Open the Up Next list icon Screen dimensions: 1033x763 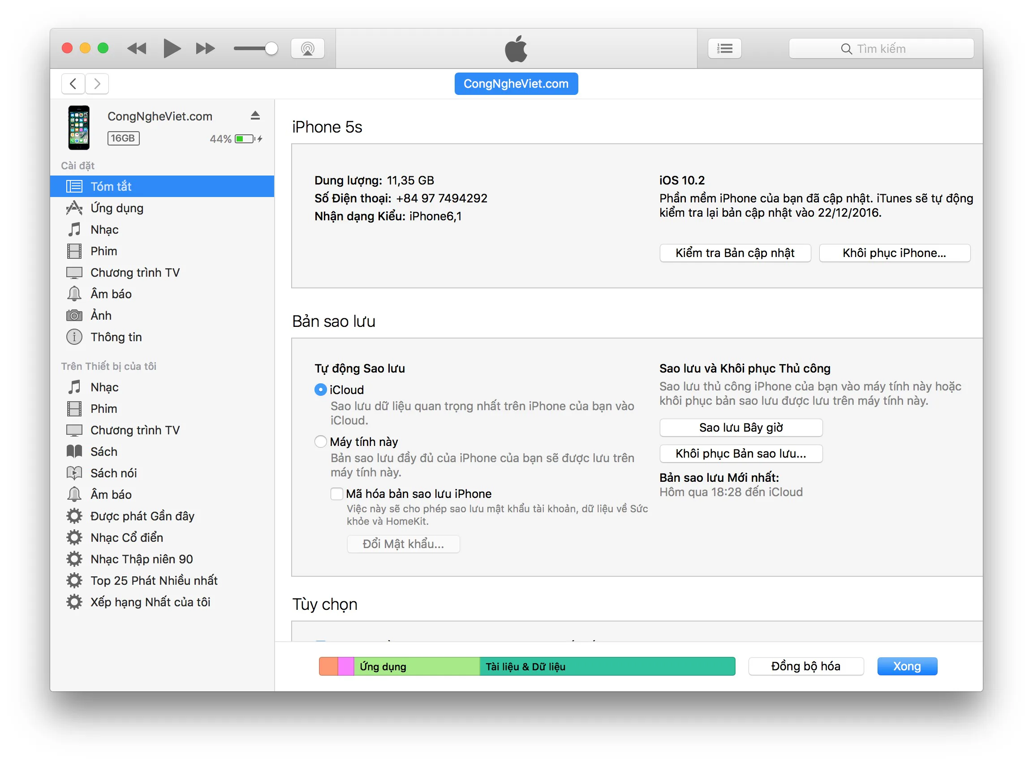pos(724,48)
